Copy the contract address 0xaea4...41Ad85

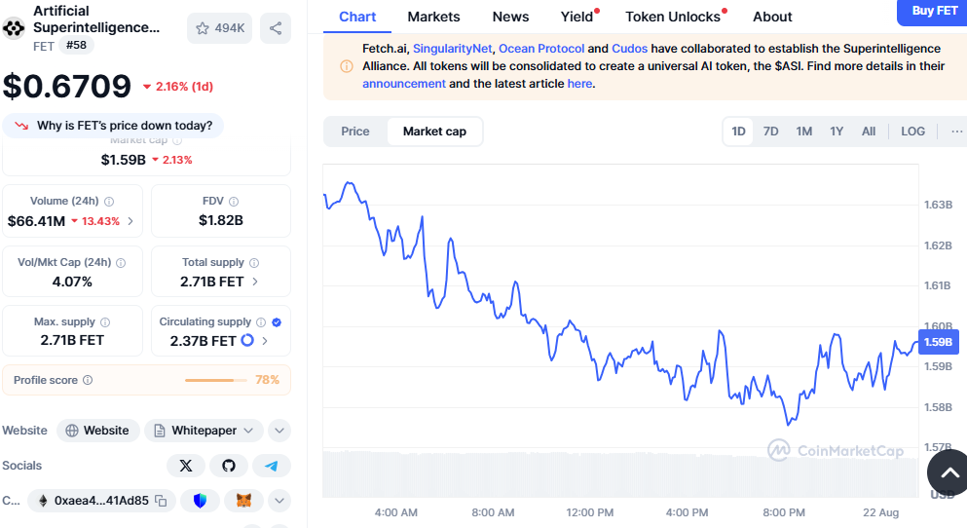coord(161,501)
